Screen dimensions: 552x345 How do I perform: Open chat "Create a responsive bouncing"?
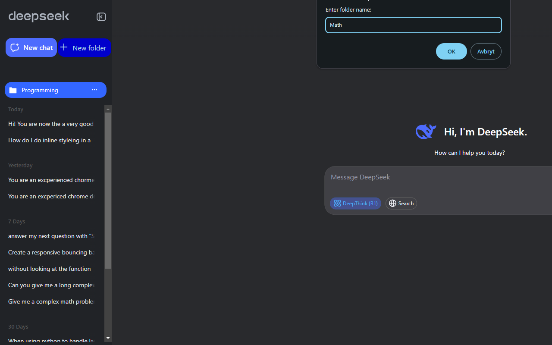pyautogui.click(x=51, y=252)
